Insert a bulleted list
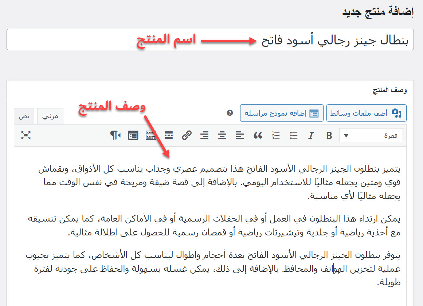Viewport: 423px width, 306px height. 294,136
